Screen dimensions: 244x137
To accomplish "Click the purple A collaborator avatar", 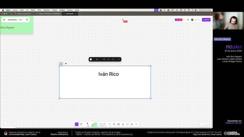I will [176, 20].
